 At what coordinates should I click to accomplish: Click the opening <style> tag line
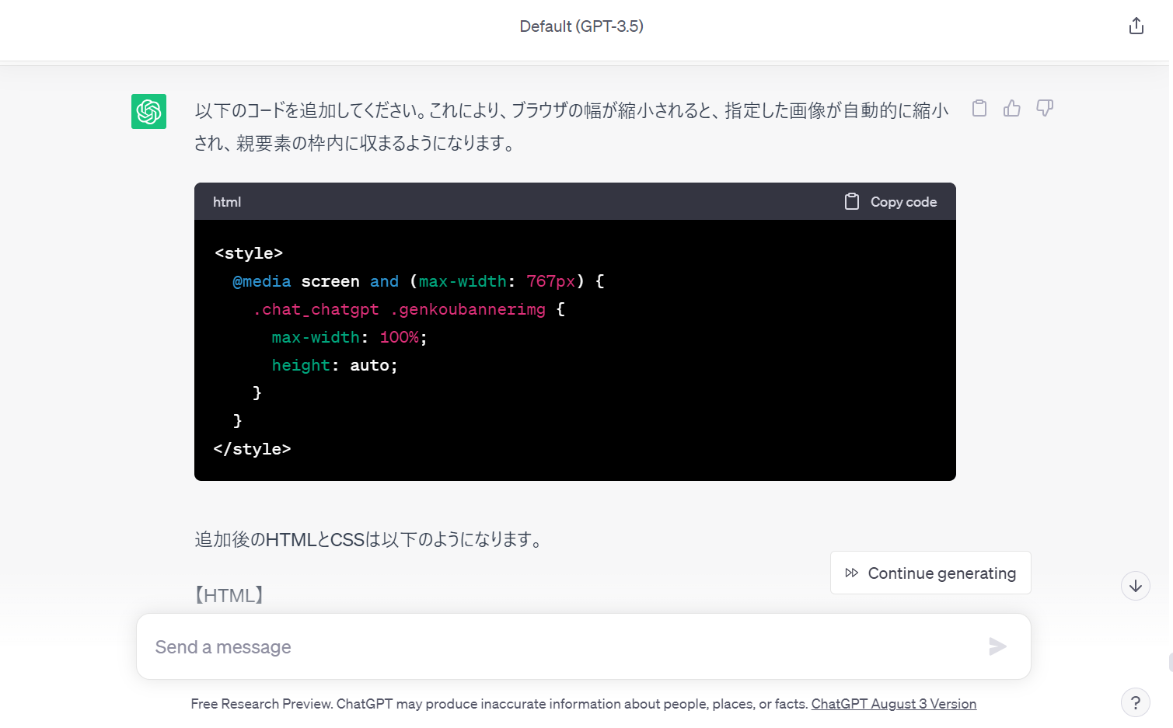click(x=249, y=253)
